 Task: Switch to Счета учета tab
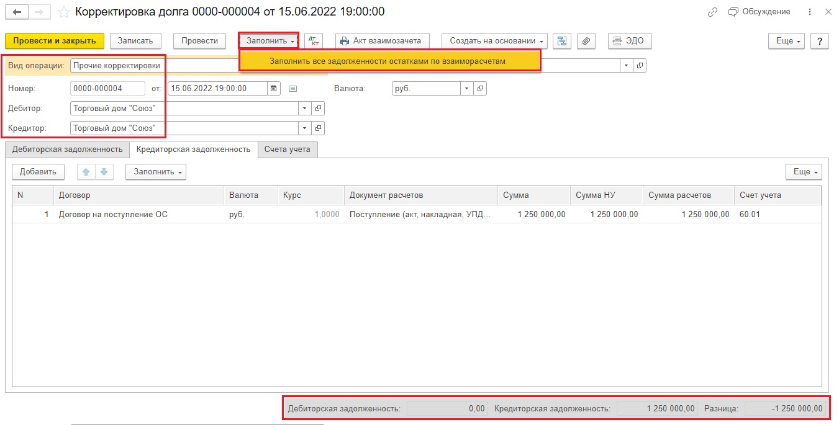(x=287, y=150)
